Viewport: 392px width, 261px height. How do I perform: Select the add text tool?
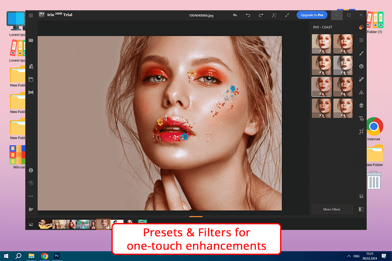(361, 118)
